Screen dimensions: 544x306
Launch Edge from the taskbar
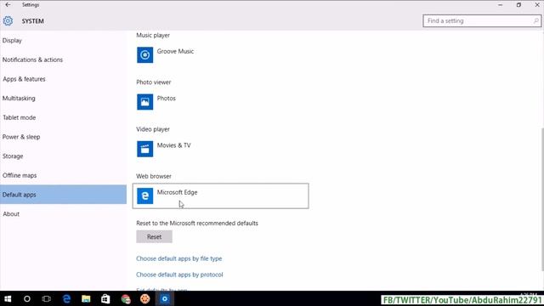pos(66,298)
